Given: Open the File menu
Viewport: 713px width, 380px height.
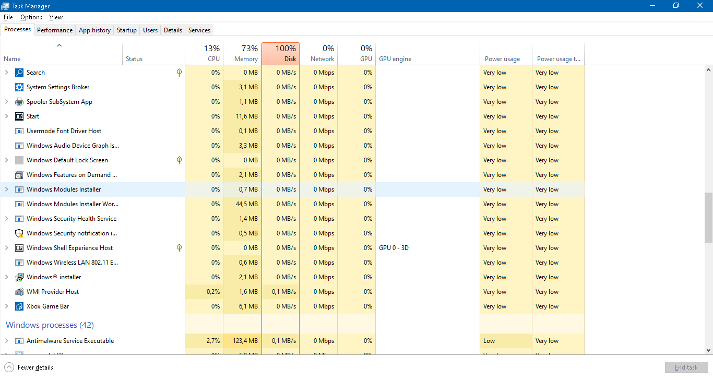Looking at the screenshot, I should (x=8, y=17).
